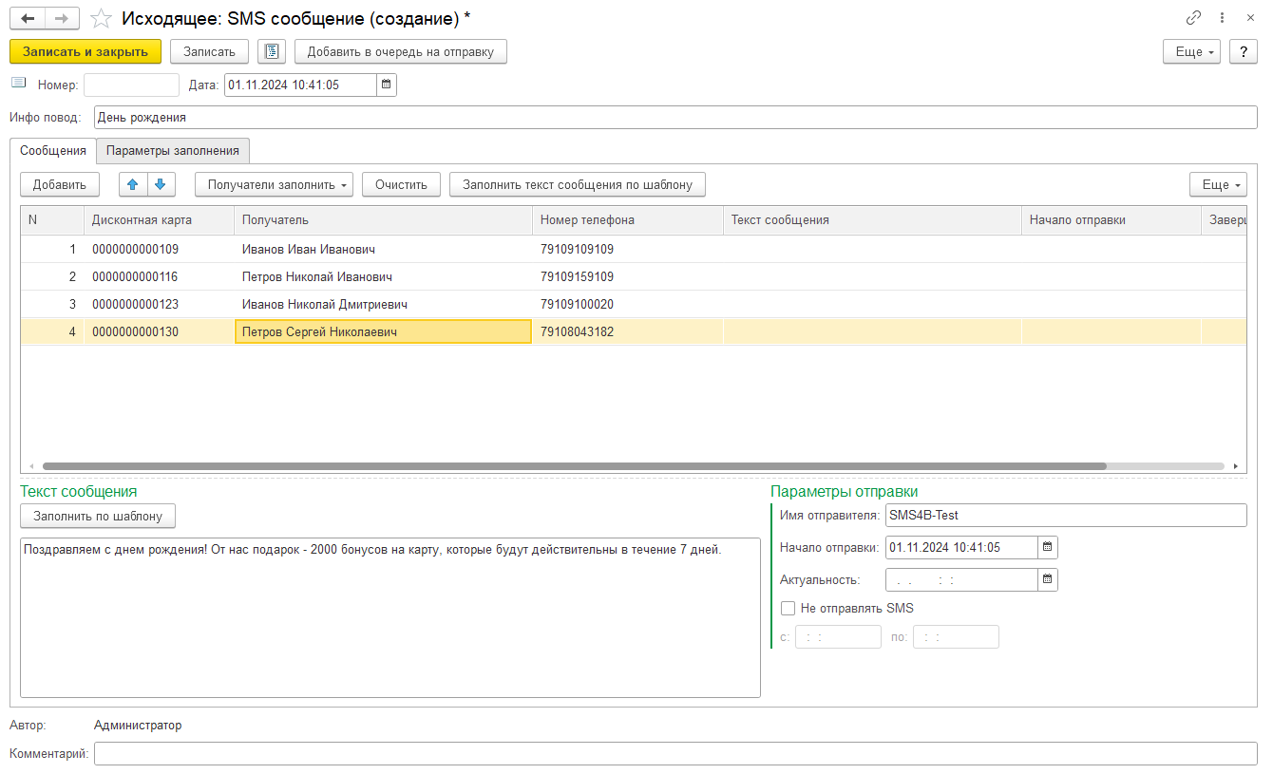Enable the Не отправлять SMS checkbox
1273x774 pixels.
click(x=787, y=608)
